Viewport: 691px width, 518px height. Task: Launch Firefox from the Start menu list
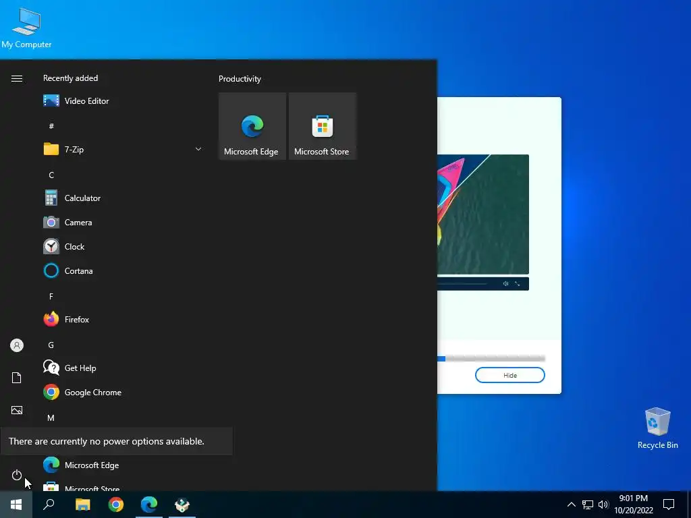(x=123, y=319)
